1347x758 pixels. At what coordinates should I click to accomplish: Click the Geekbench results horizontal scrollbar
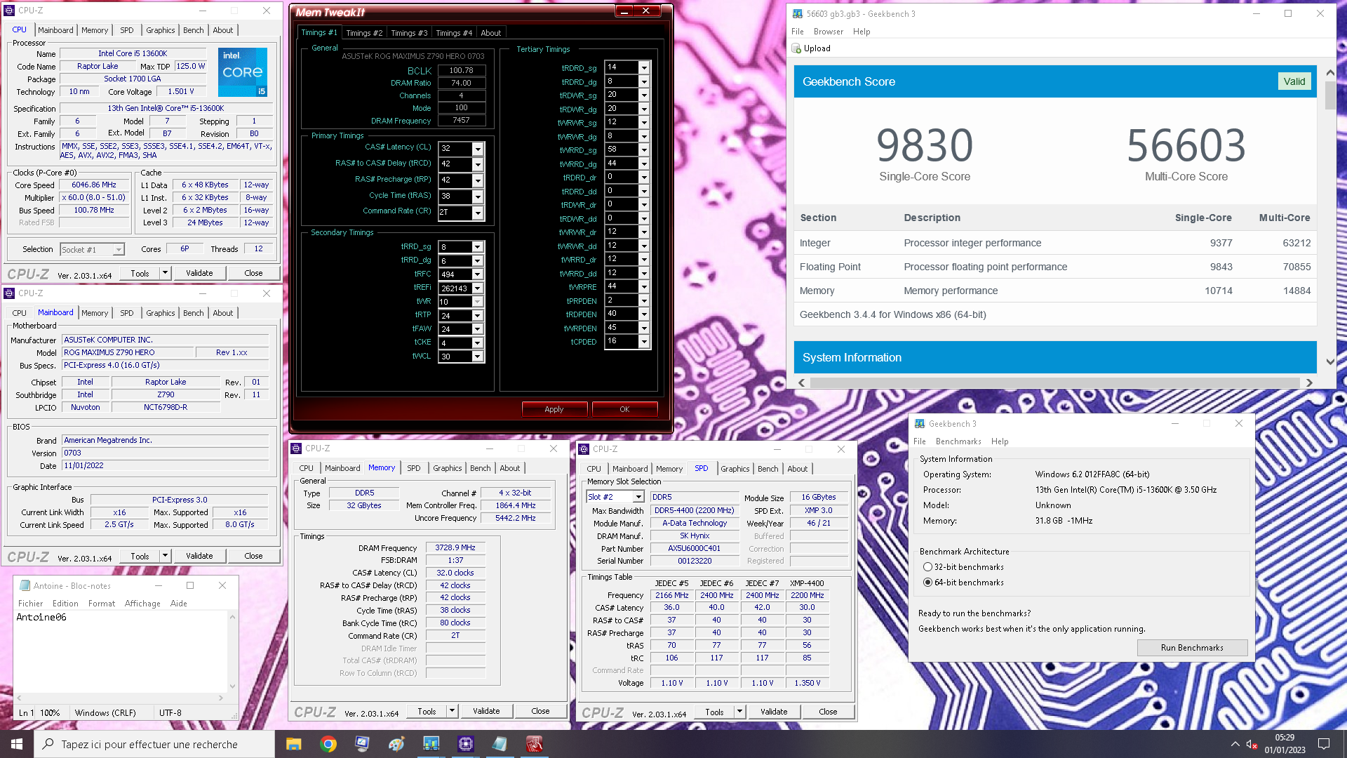[x=1054, y=383]
